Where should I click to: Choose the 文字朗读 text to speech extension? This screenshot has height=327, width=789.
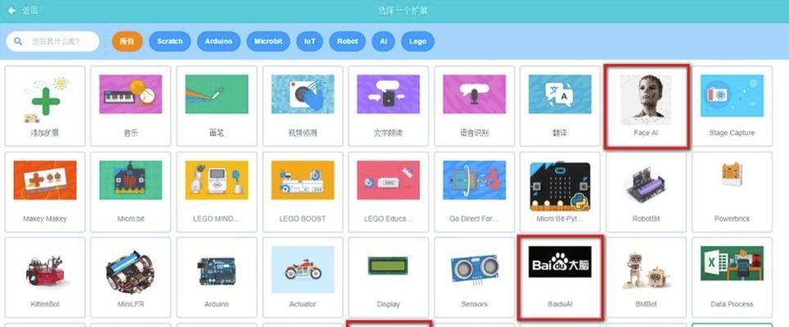[389, 106]
